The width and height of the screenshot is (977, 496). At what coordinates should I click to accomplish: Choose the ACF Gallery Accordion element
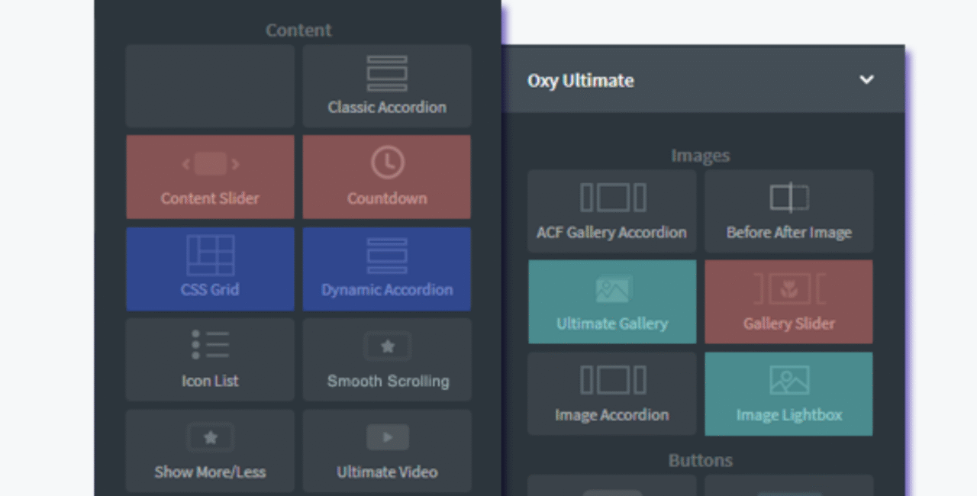tap(611, 211)
